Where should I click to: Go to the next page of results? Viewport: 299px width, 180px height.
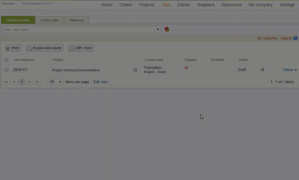click(29, 82)
